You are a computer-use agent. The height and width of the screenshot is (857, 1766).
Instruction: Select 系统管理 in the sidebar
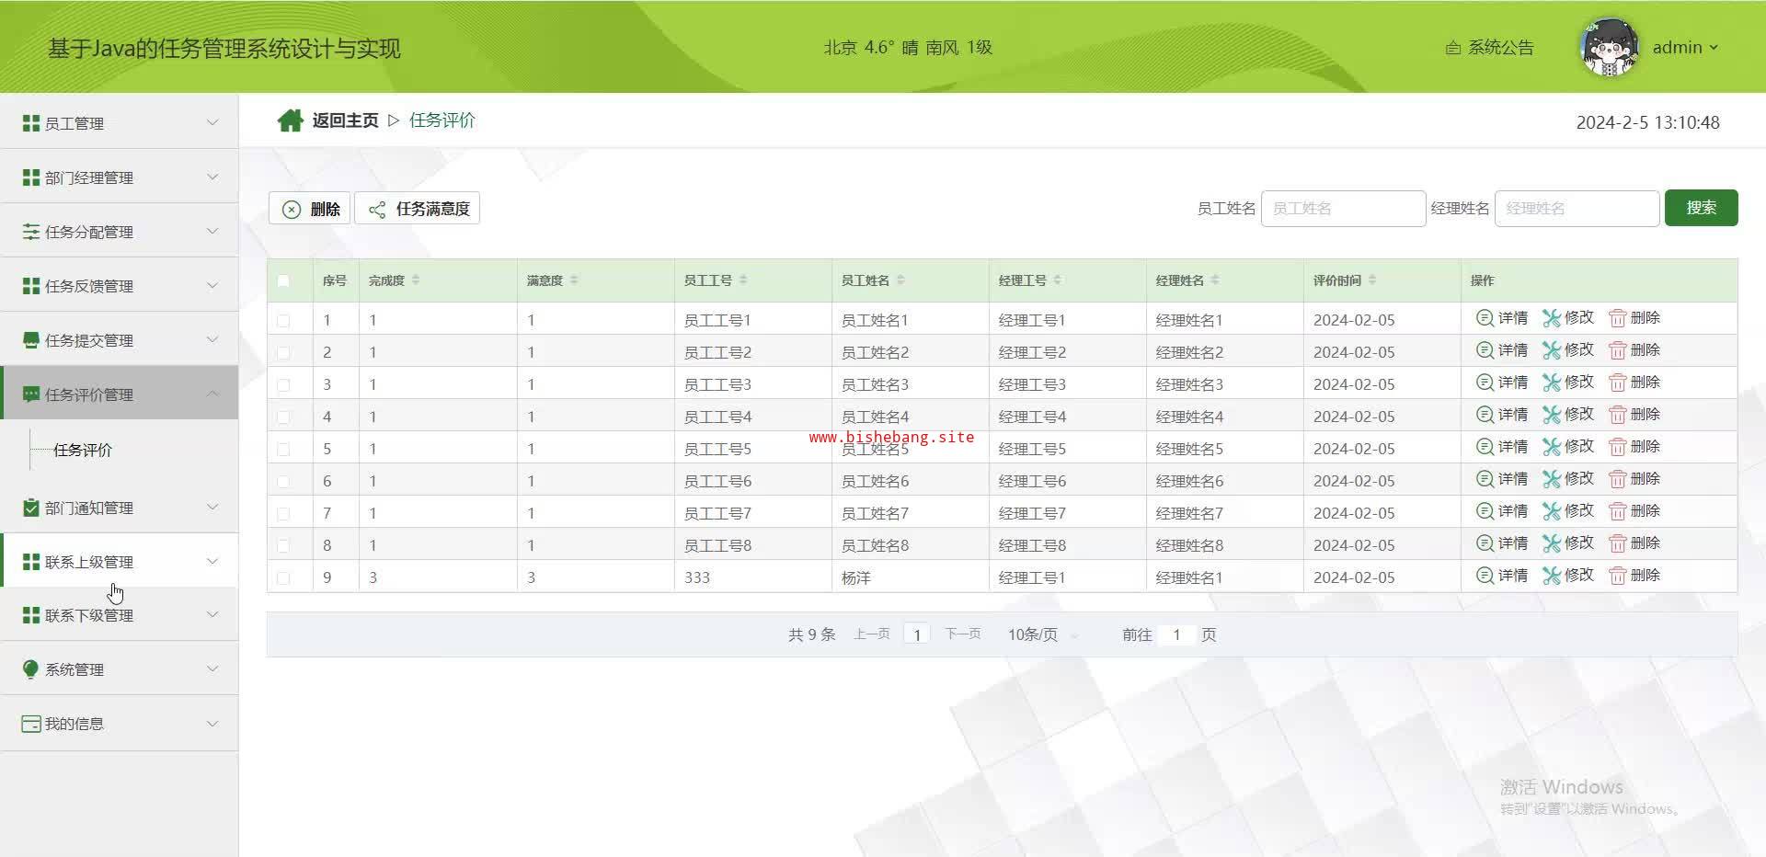click(75, 669)
